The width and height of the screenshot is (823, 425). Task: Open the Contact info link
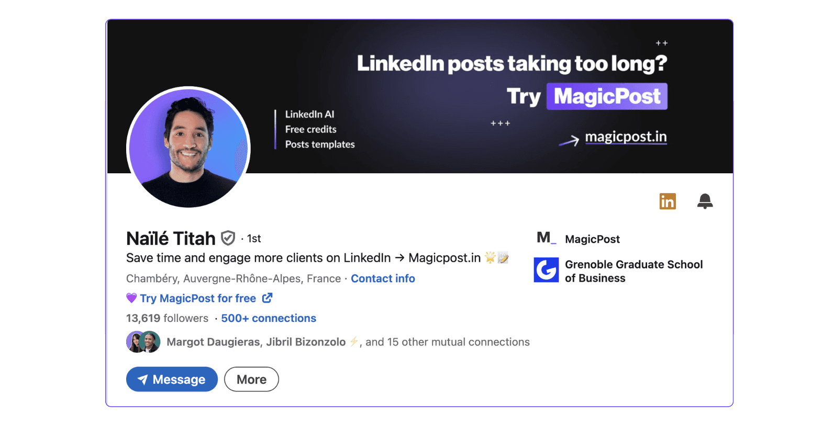point(383,278)
